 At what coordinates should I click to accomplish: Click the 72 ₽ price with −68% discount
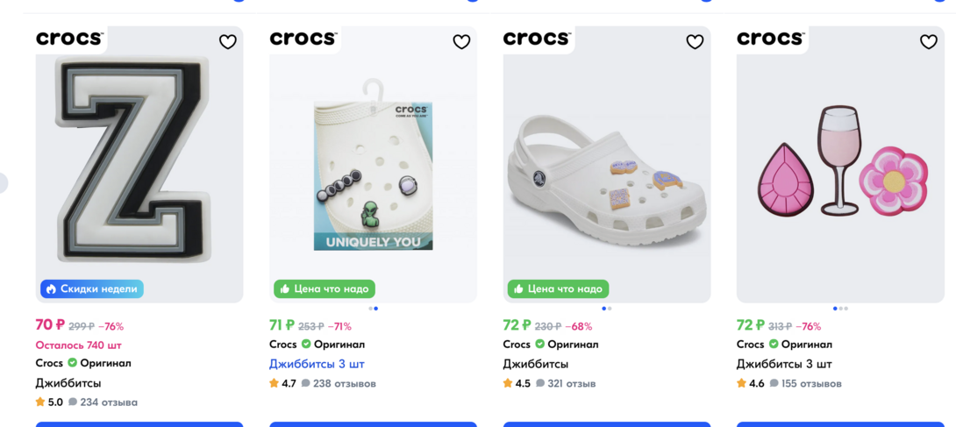click(519, 325)
